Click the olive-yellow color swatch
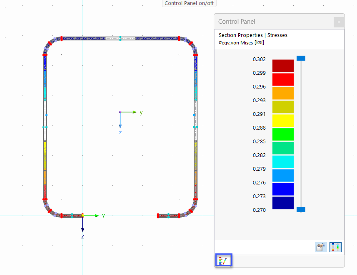The image size is (357, 275). click(283, 107)
